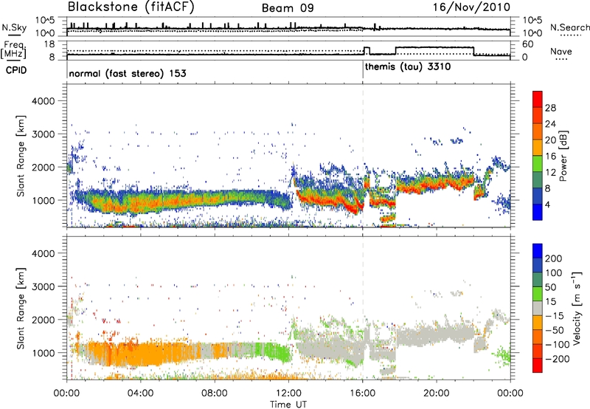The image size is (590, 409).
Task: Click the '4' power colorbar tick value
Action: pyautogui.click(x=547, y=205)
